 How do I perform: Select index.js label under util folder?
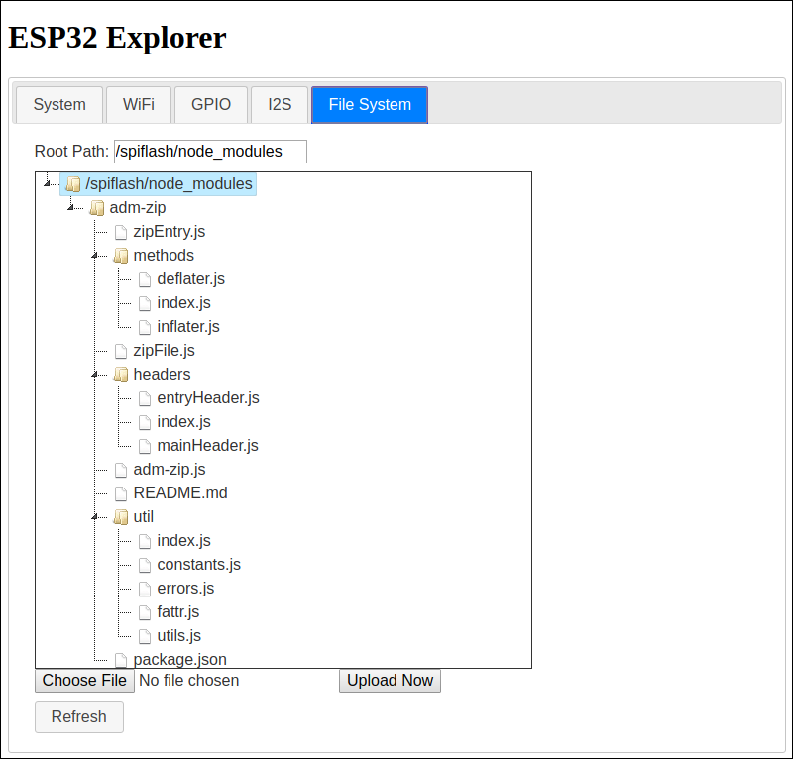(x=183, y=541)
